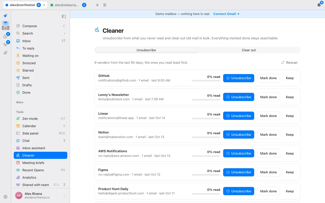
Task: Collapse the sidebar with the panel icon
Action: coord(64,16)
